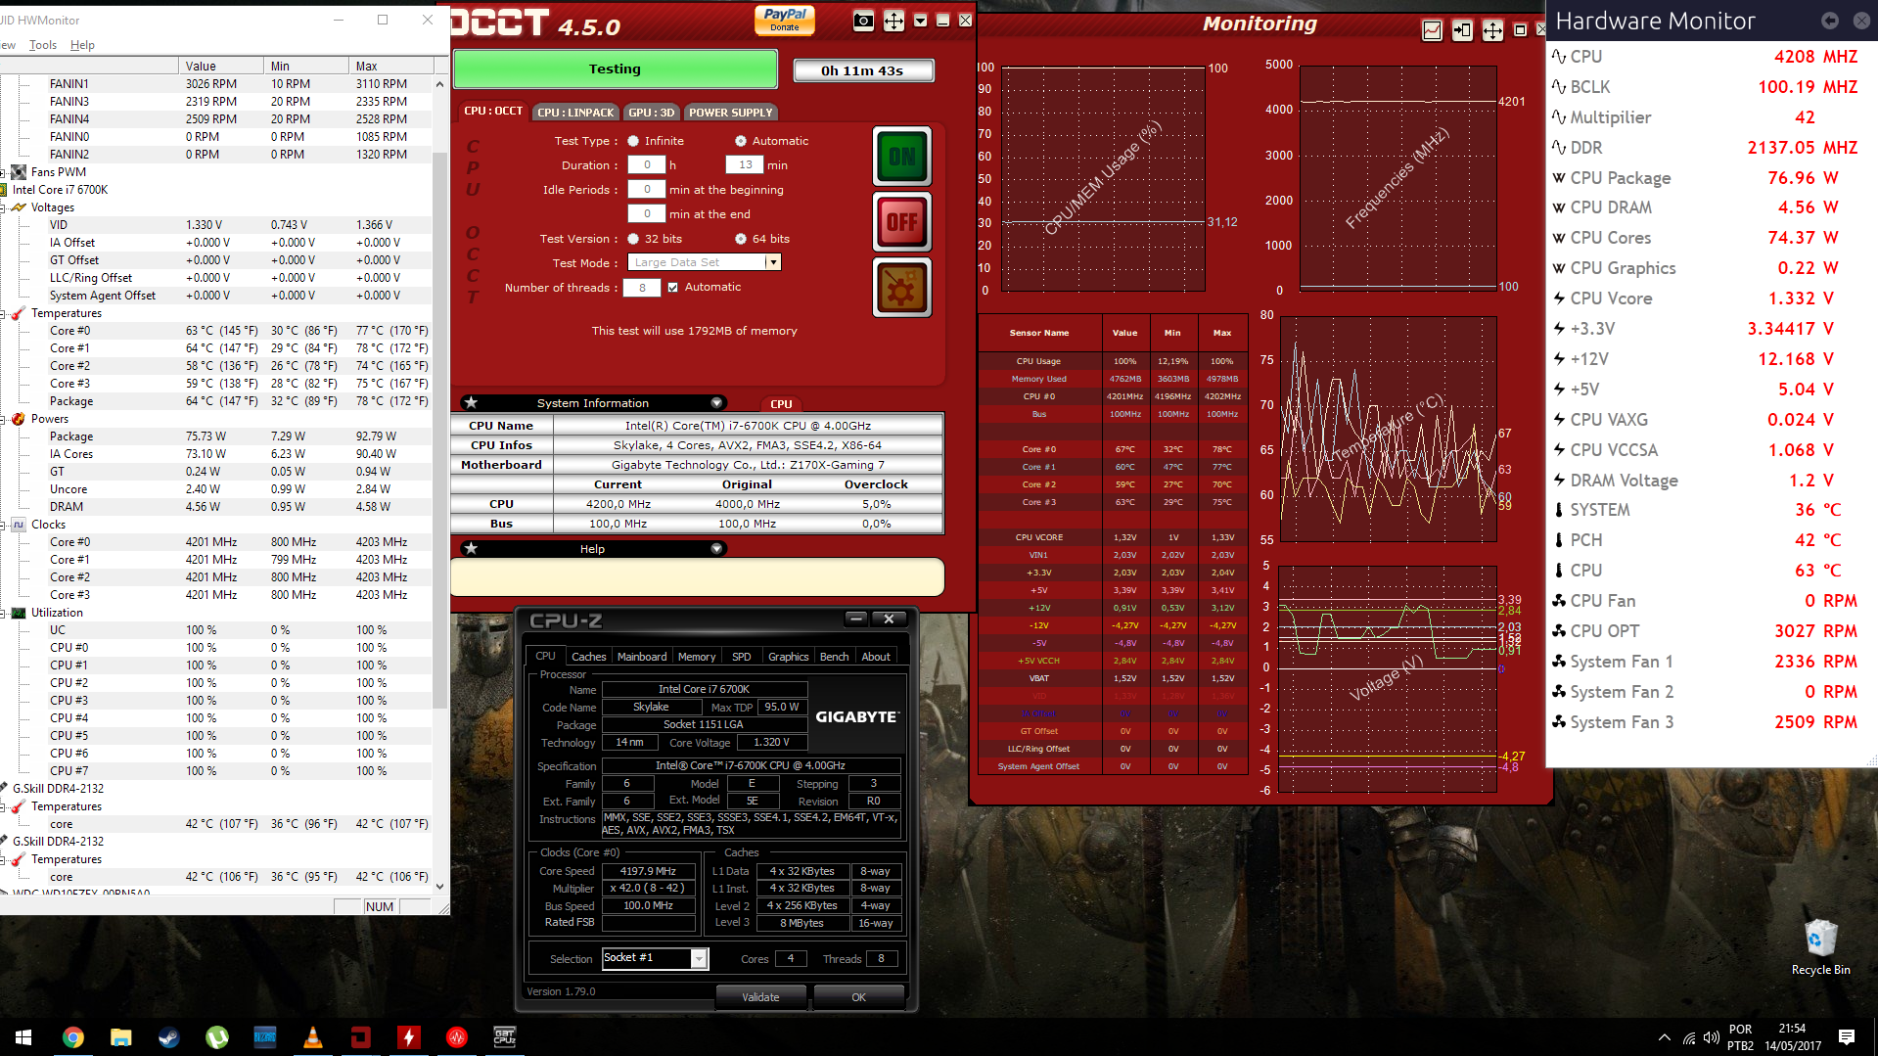Screen dimensions: 1878x1056
Task: Collapse the Utilization tree node in HWMonitor
Action: tap(3, 614)
